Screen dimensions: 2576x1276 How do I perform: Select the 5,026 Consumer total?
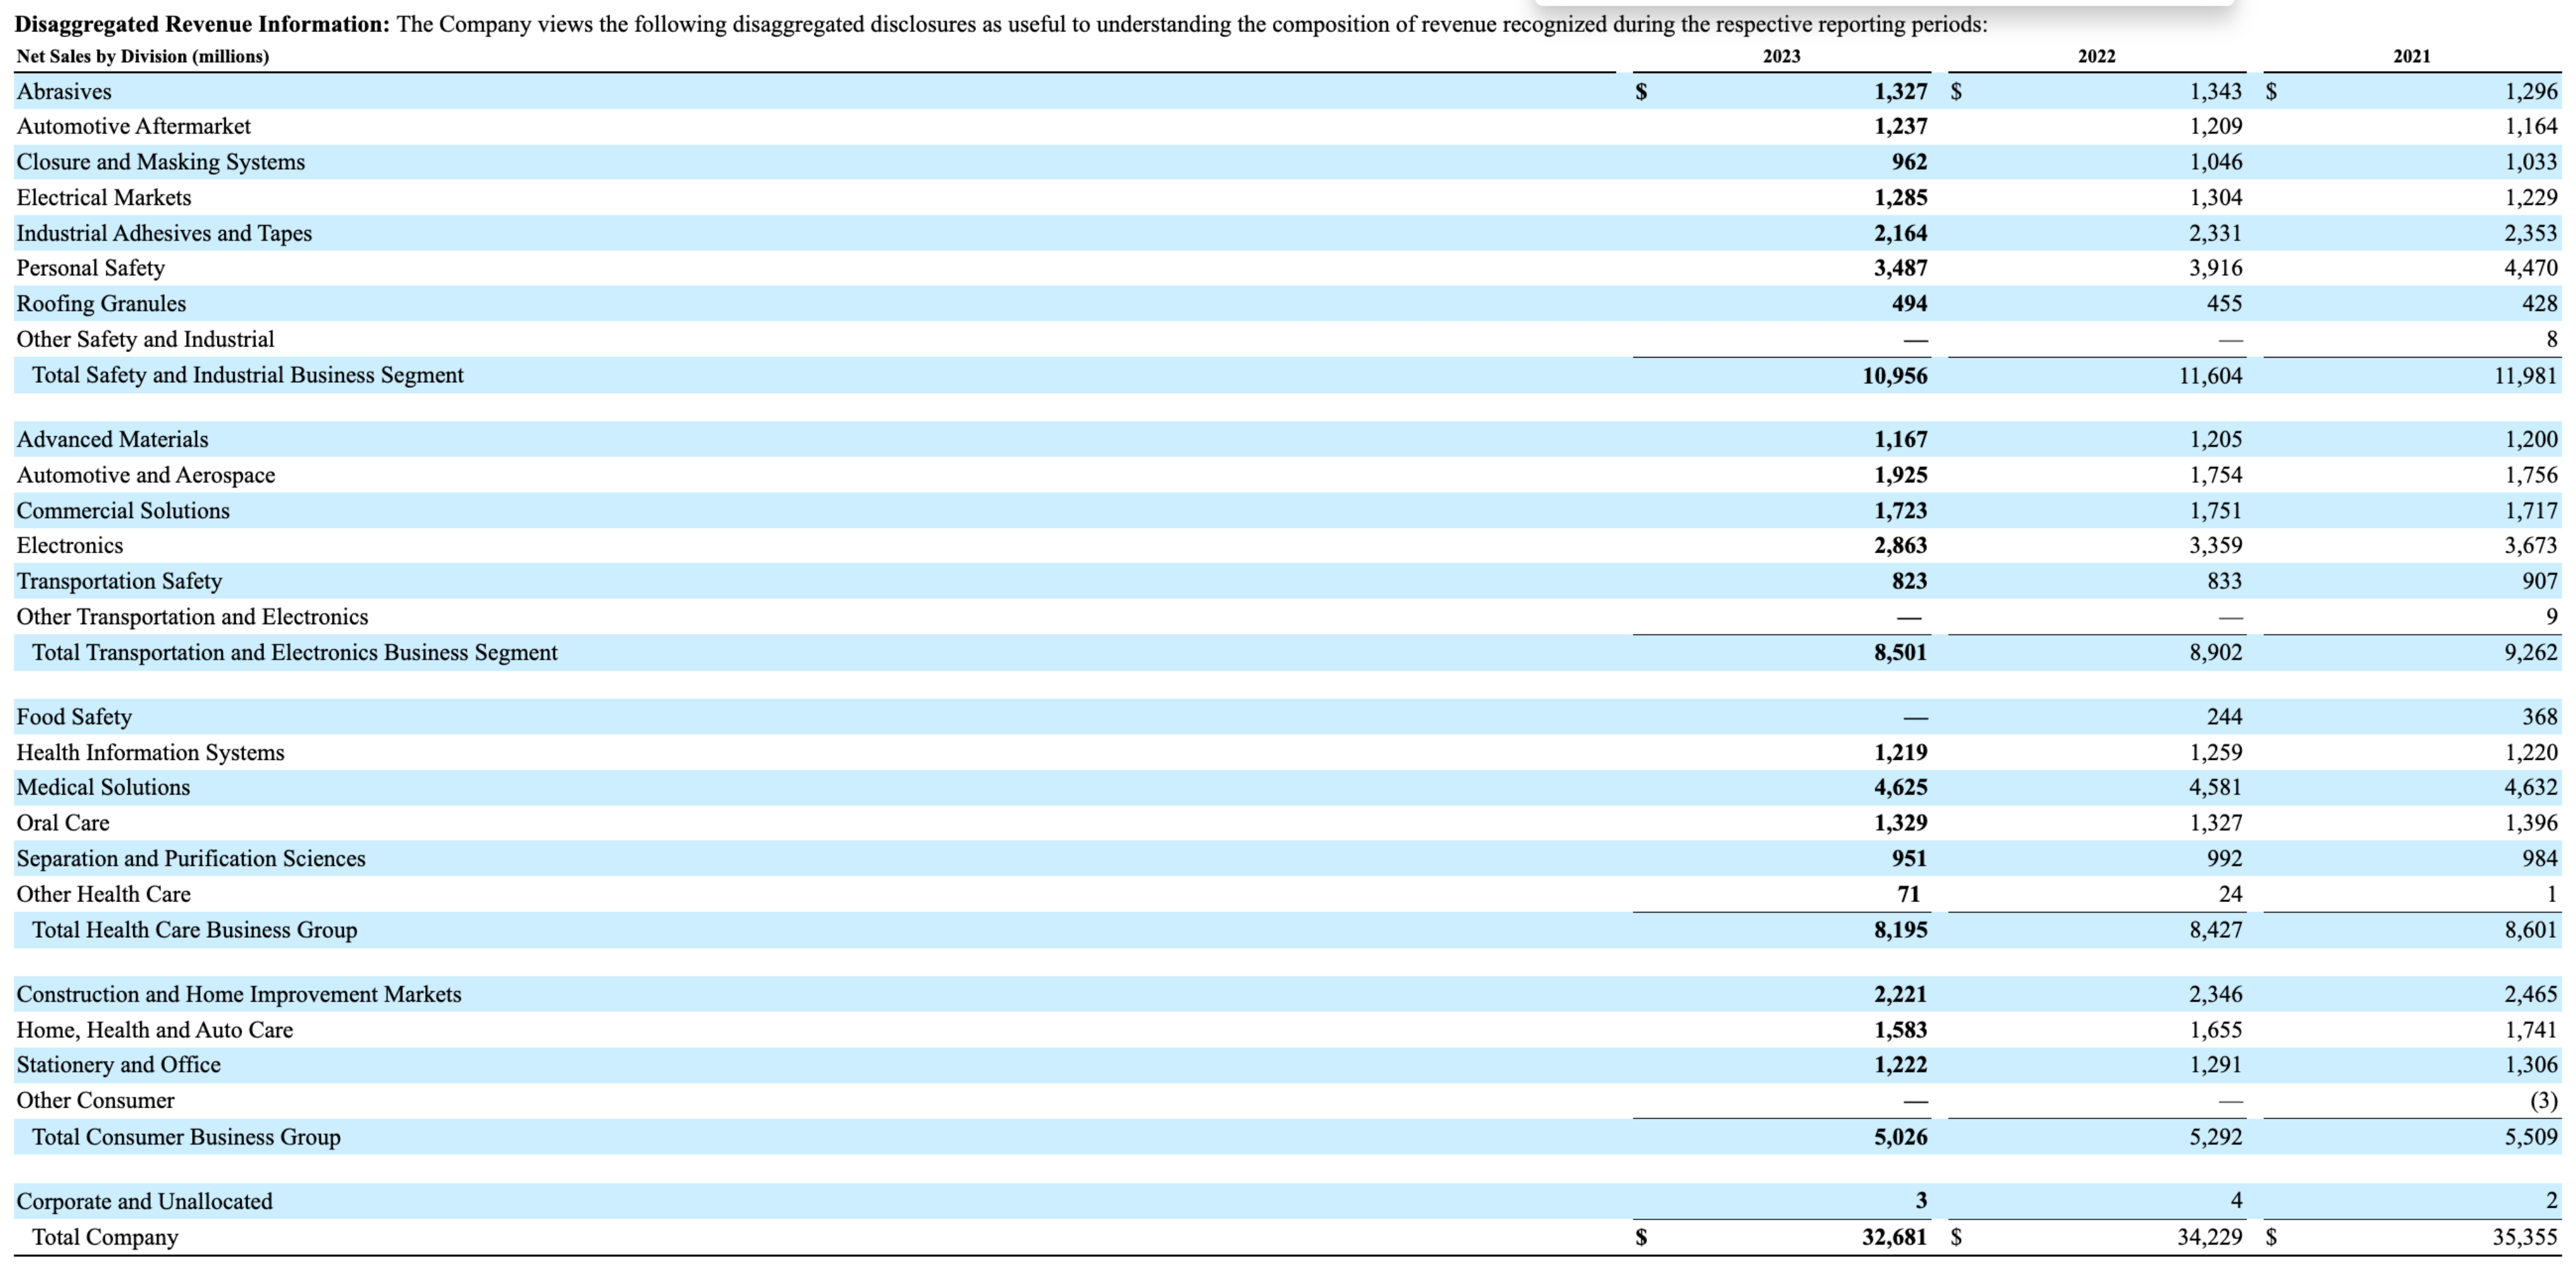pos(1900,1137)
